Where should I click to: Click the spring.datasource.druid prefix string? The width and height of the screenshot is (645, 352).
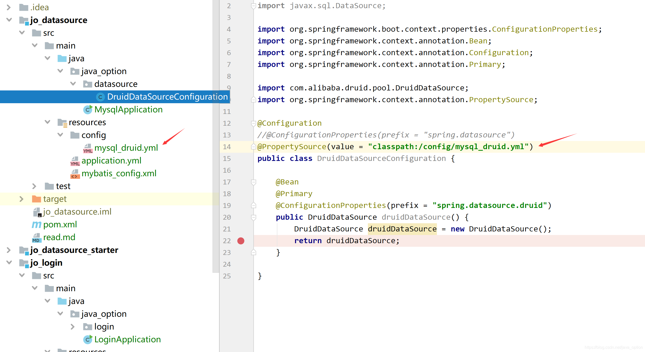pyautogui.click(x=490, y=206)
